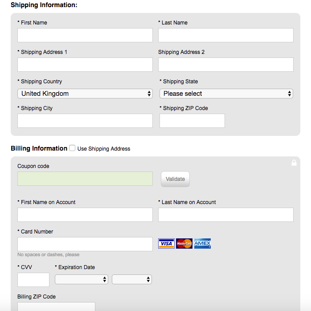Click the Visa card icon
Image resolution: width=311 pixels, height=311 pixels.
(x=166, y=243)
